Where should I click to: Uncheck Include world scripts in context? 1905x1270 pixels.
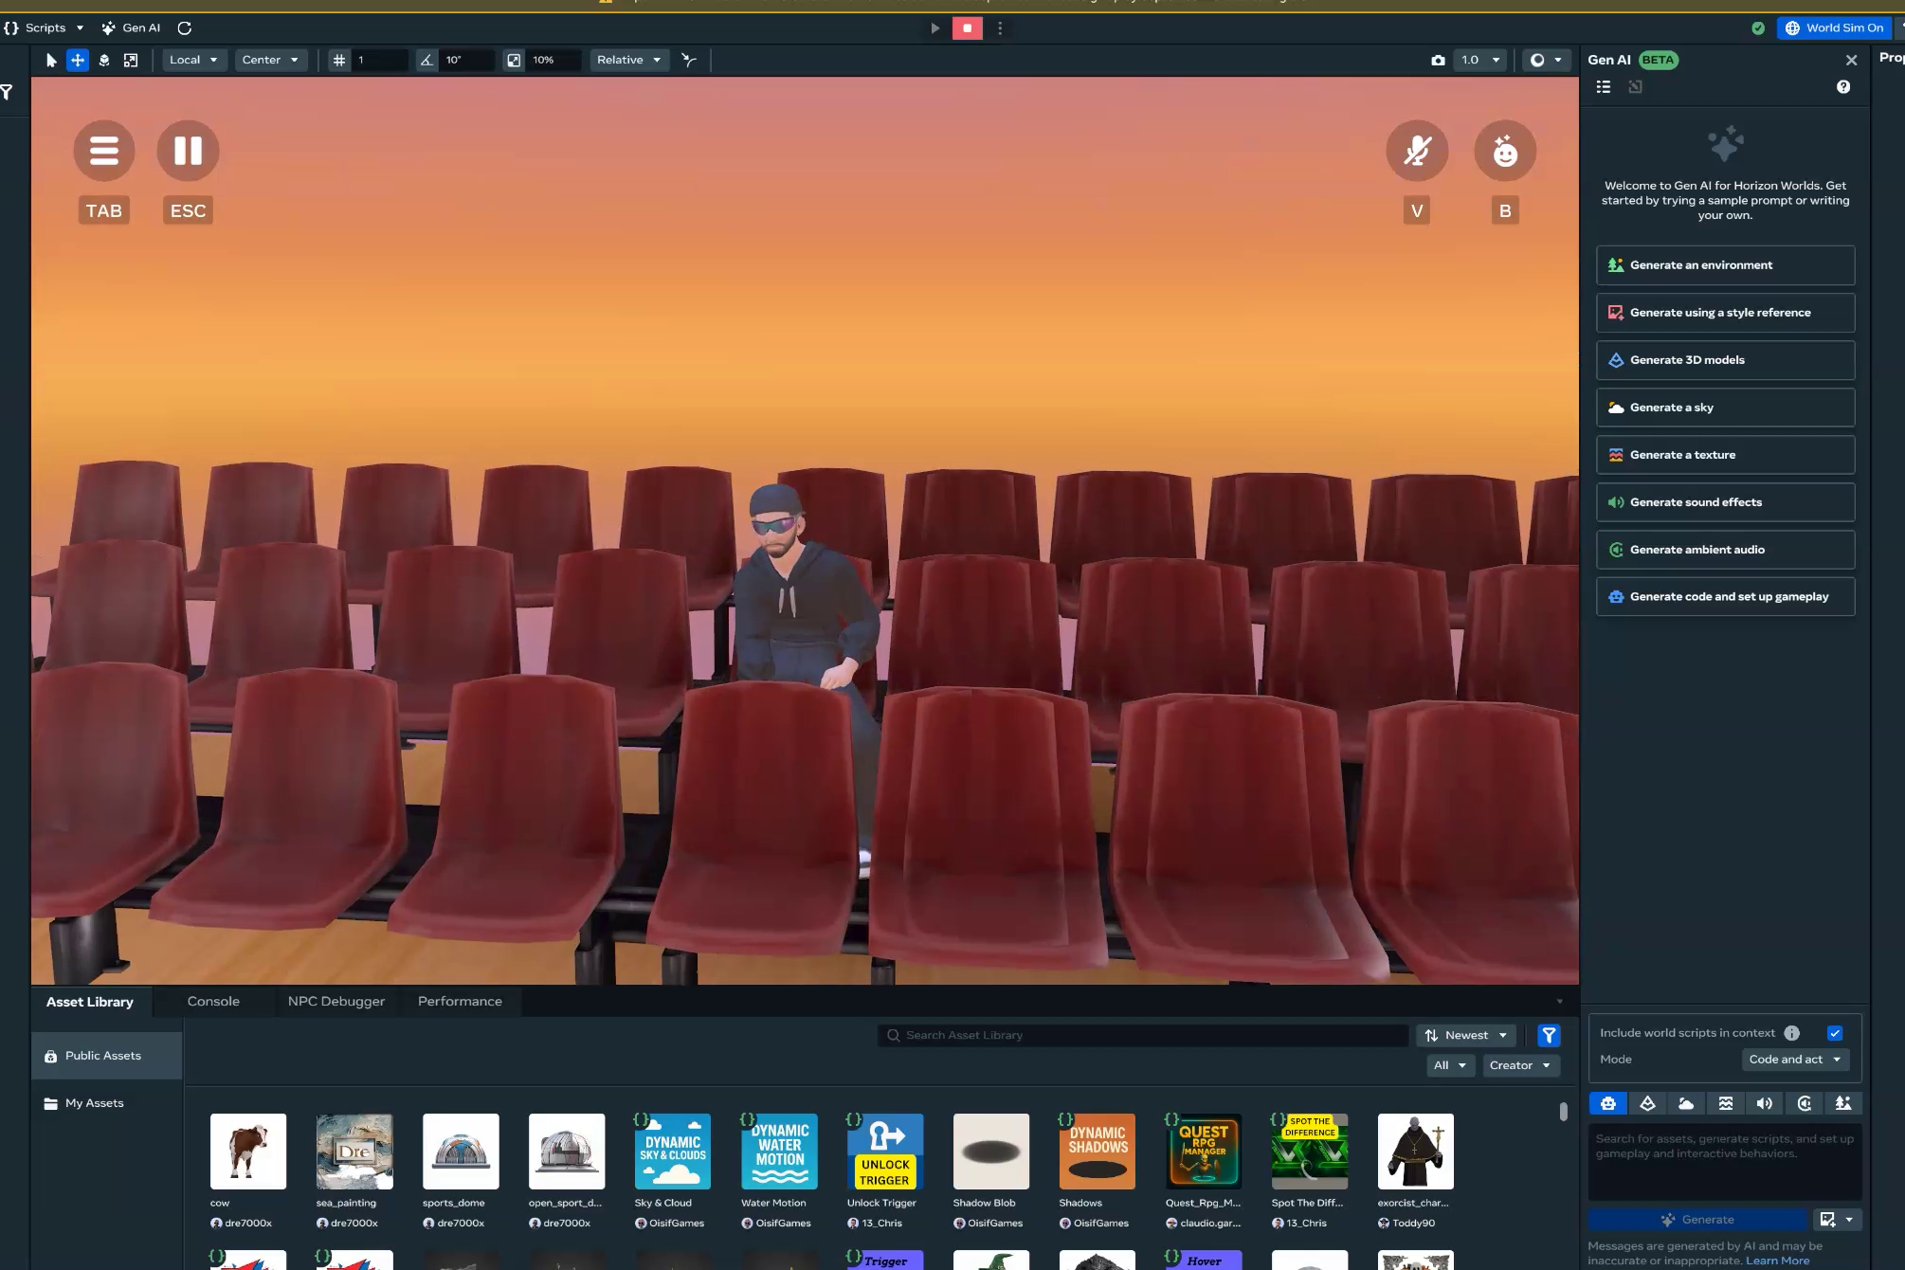[x=1835, y=1033]
